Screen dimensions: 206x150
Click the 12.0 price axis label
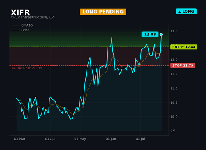tap(174, 60)
